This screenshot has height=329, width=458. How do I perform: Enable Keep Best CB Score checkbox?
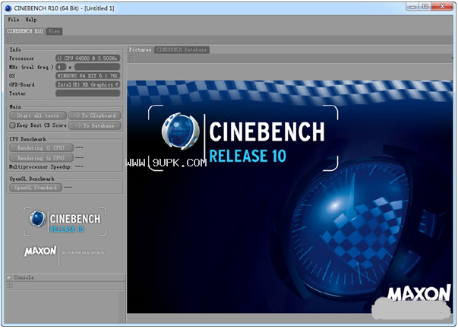(x=12, y=125)
